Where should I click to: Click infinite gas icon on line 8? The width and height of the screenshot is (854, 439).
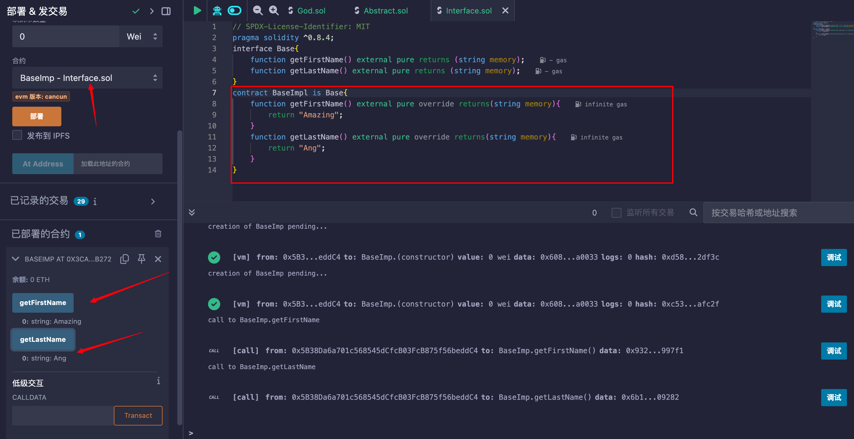[578, 104]
